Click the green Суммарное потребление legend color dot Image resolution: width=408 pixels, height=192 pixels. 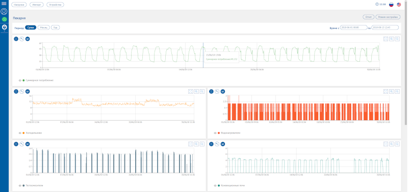click(23, 80)
